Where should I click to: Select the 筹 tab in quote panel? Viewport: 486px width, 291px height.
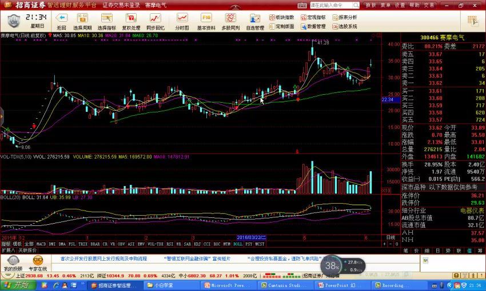click(x=480, y=251)
